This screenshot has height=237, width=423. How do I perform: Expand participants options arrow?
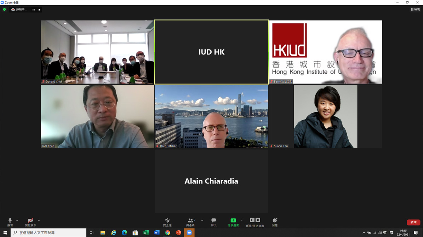click(x=202, y=220)
